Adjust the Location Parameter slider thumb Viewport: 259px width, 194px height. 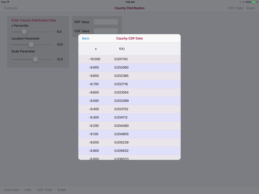point(31,44)
